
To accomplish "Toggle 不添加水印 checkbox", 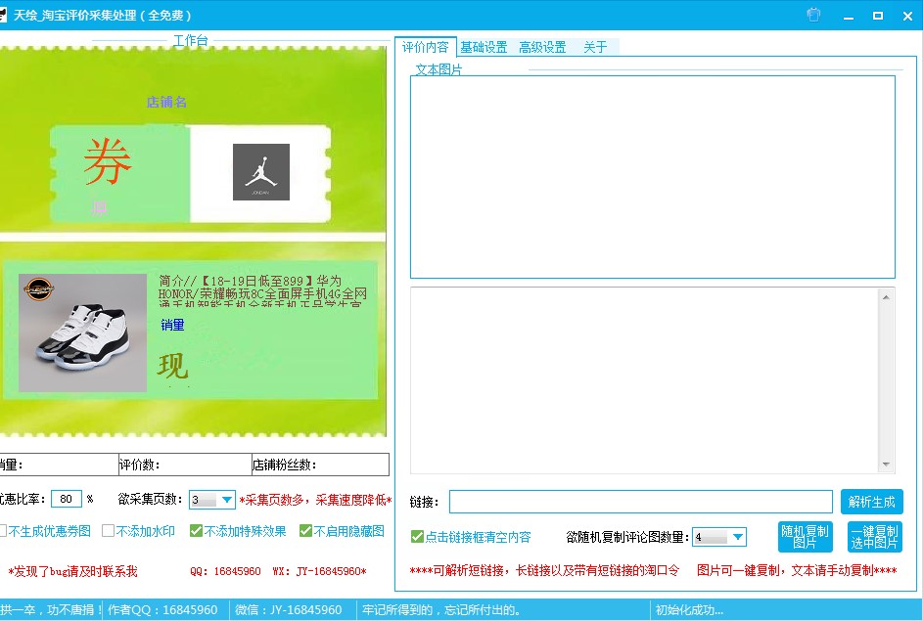I will pos(108,531).
